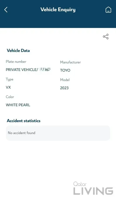The width and height of the screenshot is (116, 198).
Task: Go back with the left arrow icon
Action: pos(6,10)
